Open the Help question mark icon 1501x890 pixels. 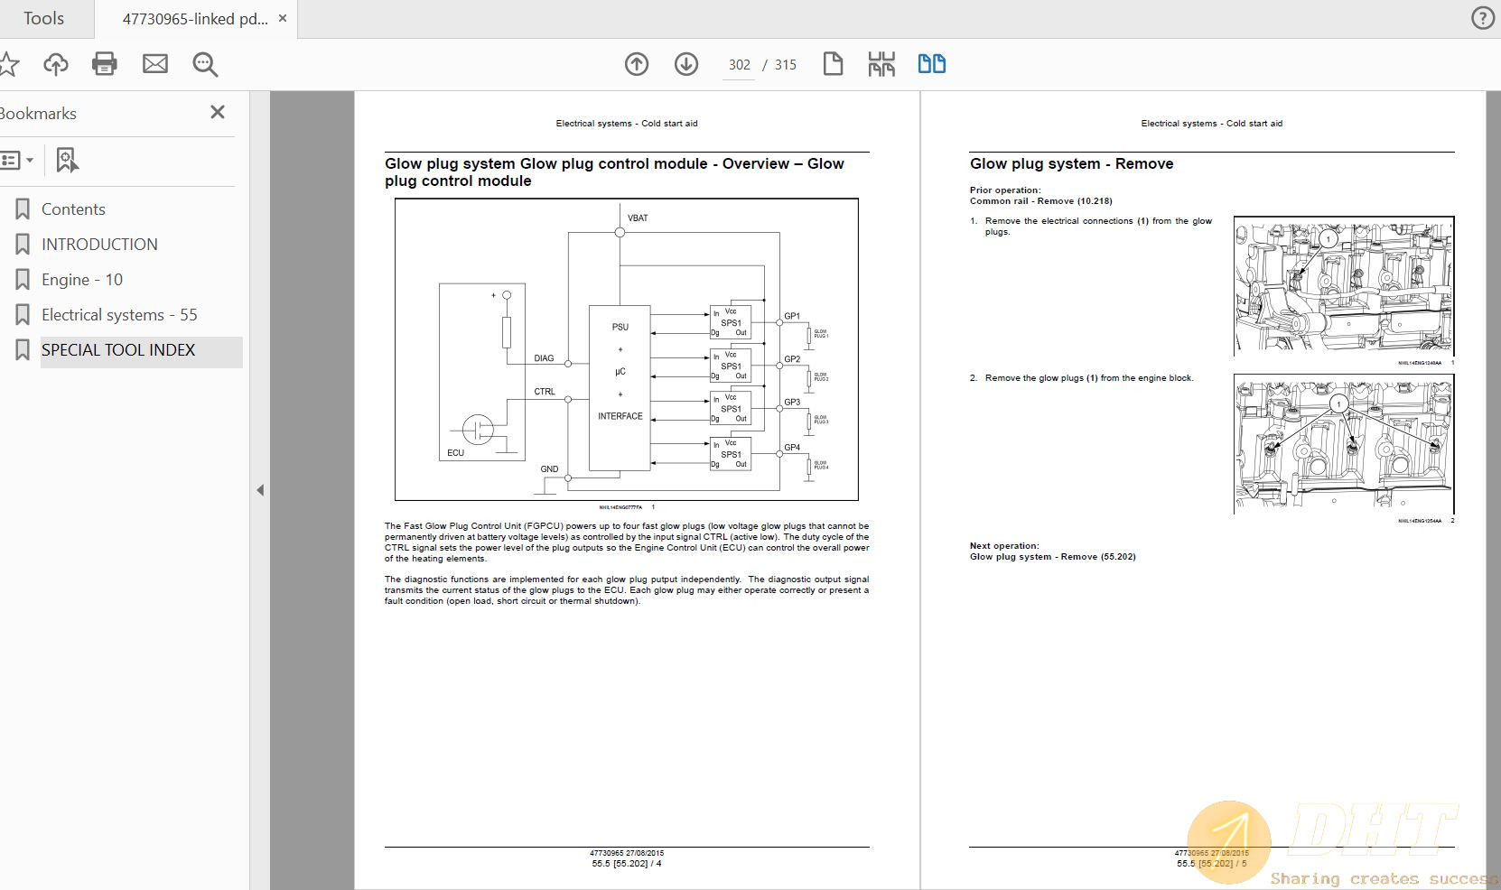[x=1483, y=18]
